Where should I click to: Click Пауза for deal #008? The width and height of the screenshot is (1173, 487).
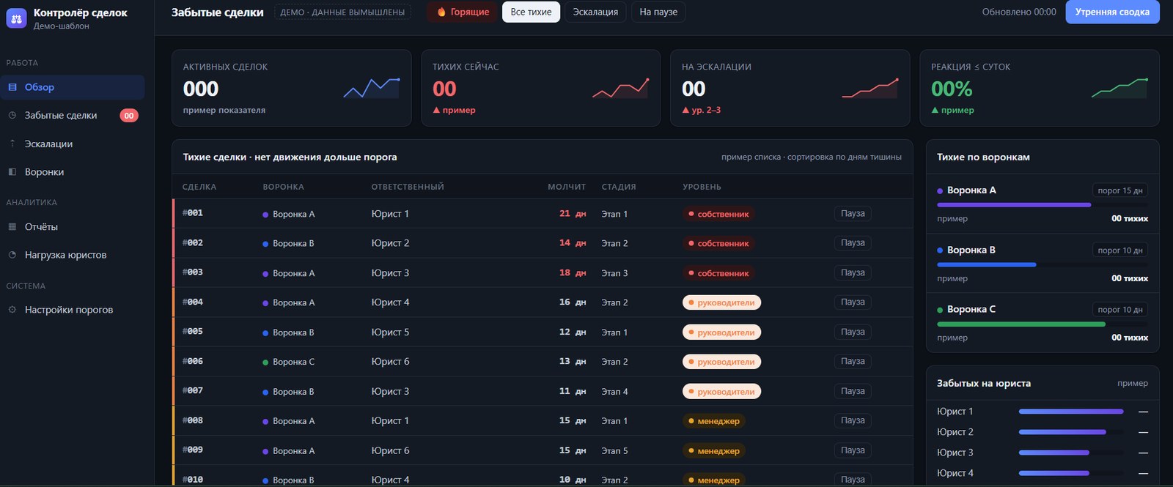pyautogui.click(x=853, y=421)
